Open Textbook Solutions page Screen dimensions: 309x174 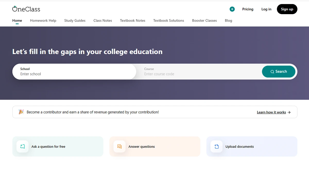[168, 21]
